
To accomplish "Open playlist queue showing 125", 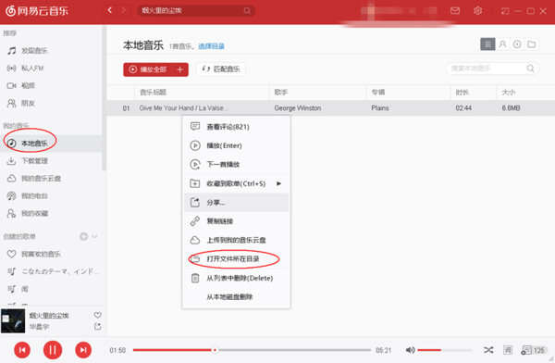I will (533, 350).
